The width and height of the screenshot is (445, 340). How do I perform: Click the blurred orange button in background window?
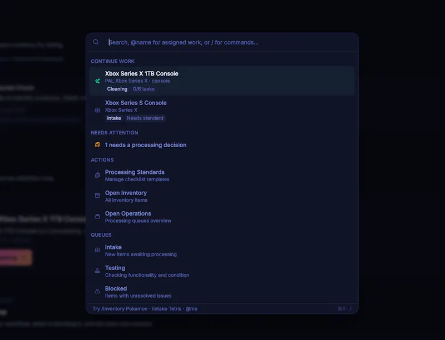tap(16, 258)
